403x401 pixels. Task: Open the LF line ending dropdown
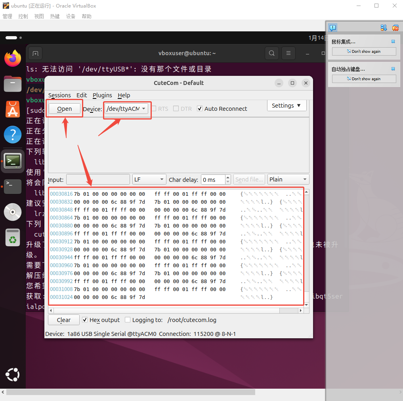149,179
